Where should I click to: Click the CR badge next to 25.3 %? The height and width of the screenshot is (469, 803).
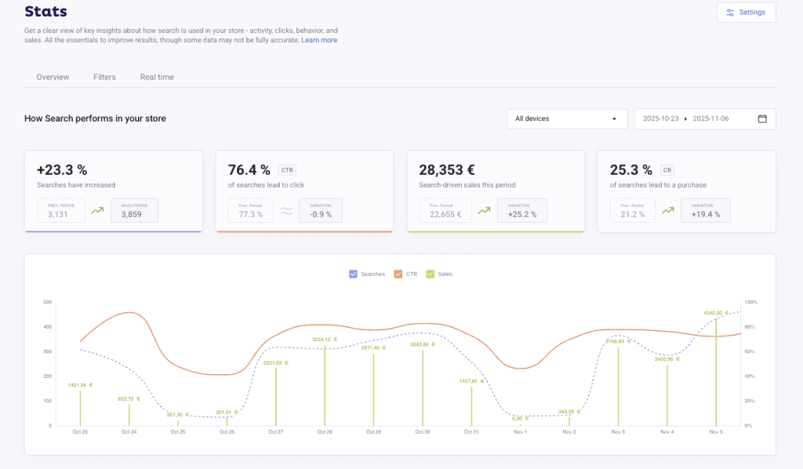pos(667,169)
